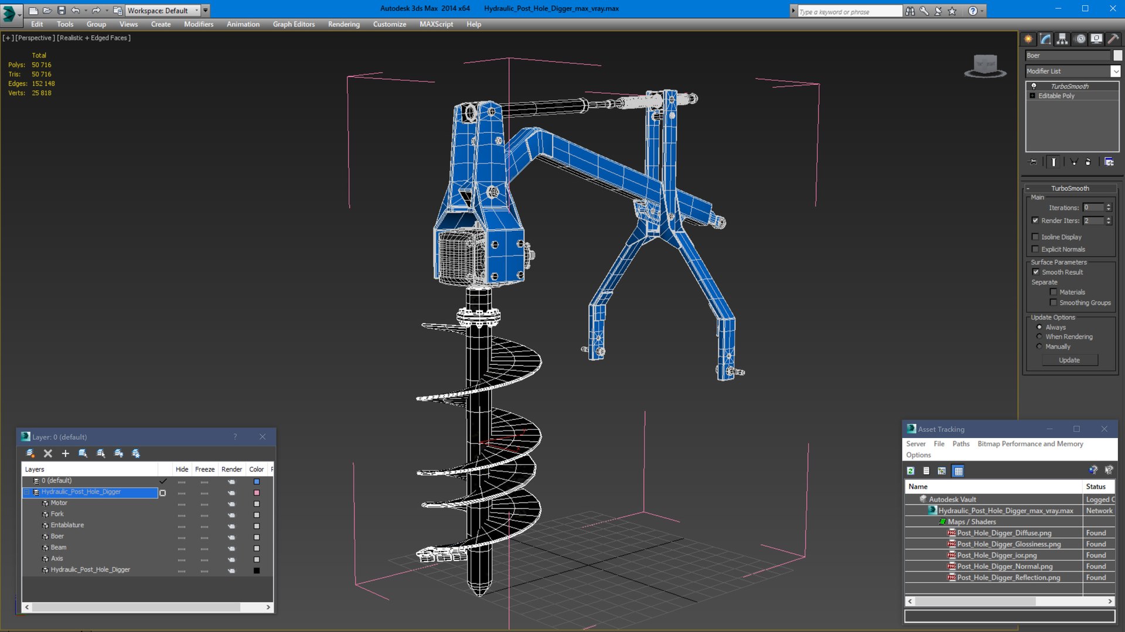Click Delete layer X icon

[x=48, y=453]
